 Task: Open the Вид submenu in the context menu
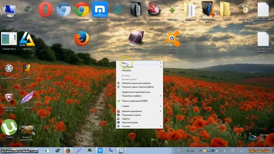point(140,63)
